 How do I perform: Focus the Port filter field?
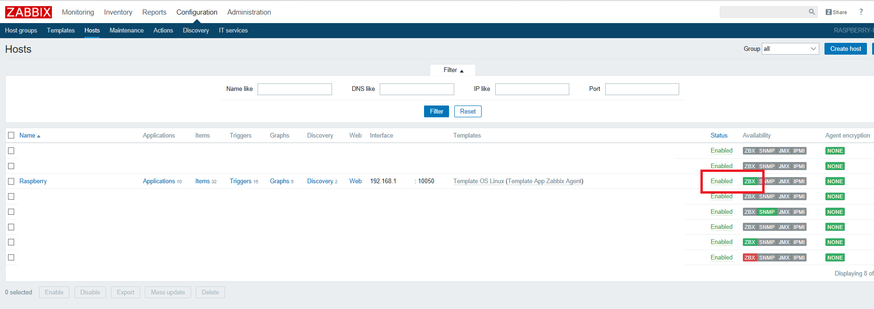point(642,89)
